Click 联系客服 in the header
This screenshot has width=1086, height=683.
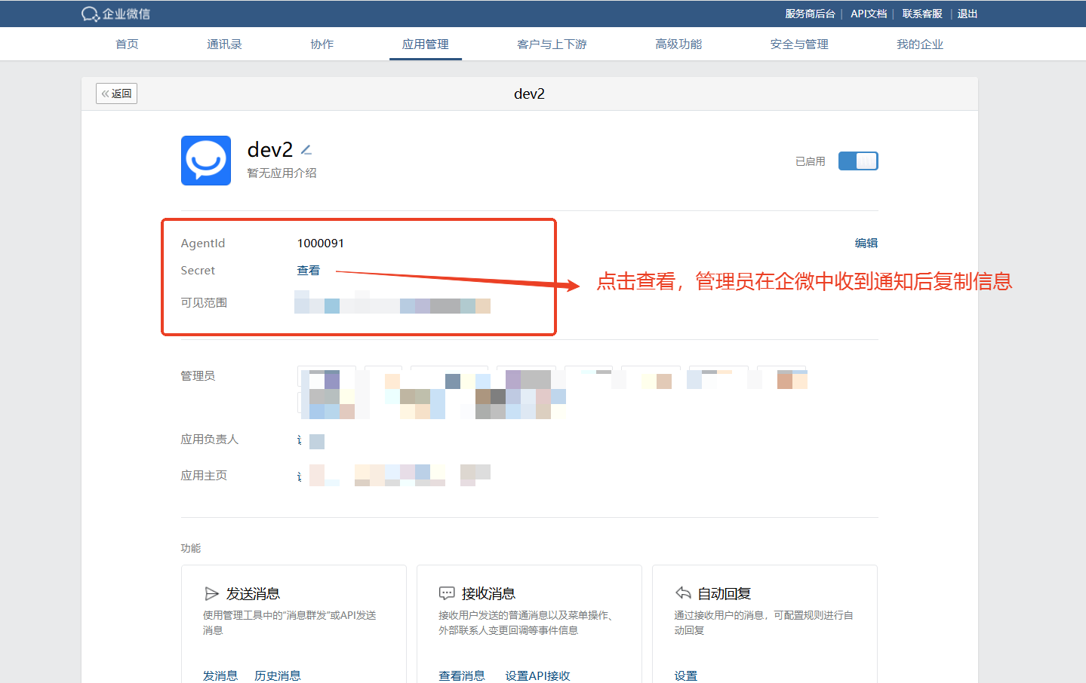pos(922,14)
